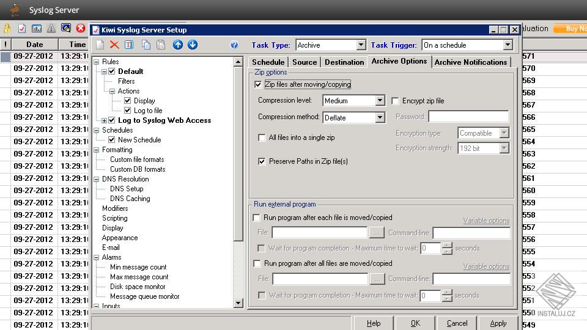Screen dimensions: 587x330
Task: Open Setup via the checkmark page icon in main toolbar
Action: point(22,29)
